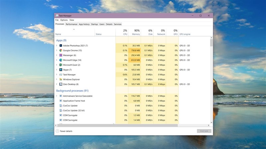This screenshot has height=149, width=266.
Task: Expand the Google Chrome process group
Action: pyautogui.click(x=57, y=50)
